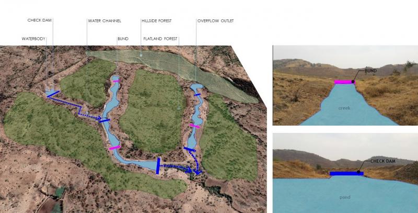Select the BUND callout in creek photo
Screen dimensions: 418x213
point(370,71)
